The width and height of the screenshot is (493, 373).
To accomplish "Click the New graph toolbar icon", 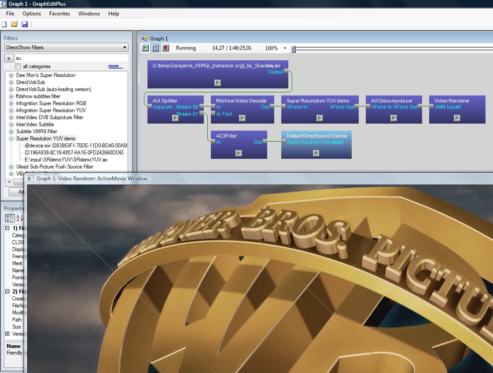I will 4,24.
